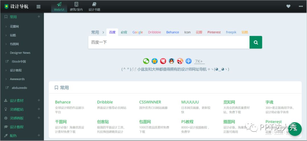This screenshot has width=307, height=141.
Task: Select the Behance search tab
Action: coord(173,32)
